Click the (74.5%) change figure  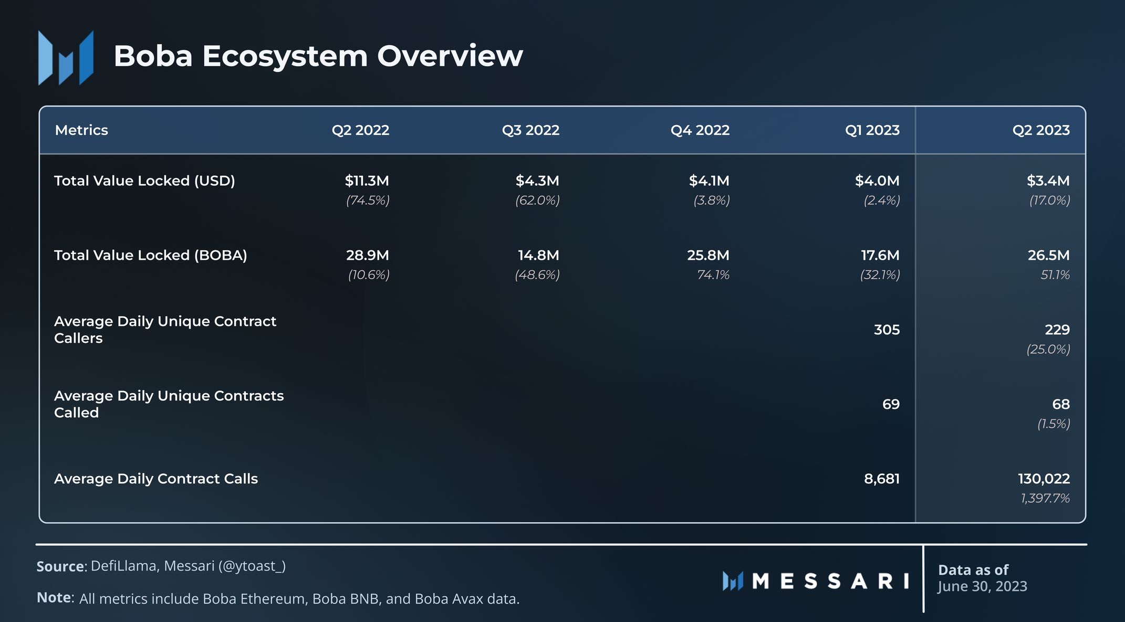[x=368, y=201]
